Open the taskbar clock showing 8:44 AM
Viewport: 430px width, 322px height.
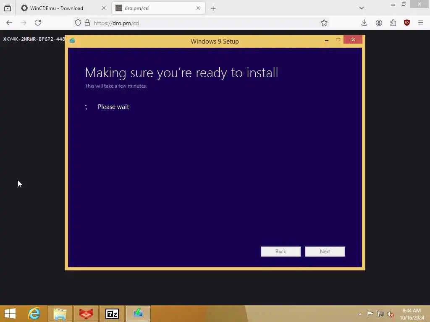[x=412, y=314]
